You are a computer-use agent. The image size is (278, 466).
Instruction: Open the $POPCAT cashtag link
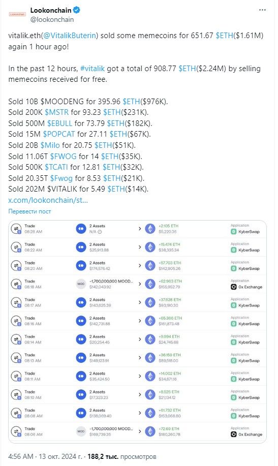click(x=59, y=134)
